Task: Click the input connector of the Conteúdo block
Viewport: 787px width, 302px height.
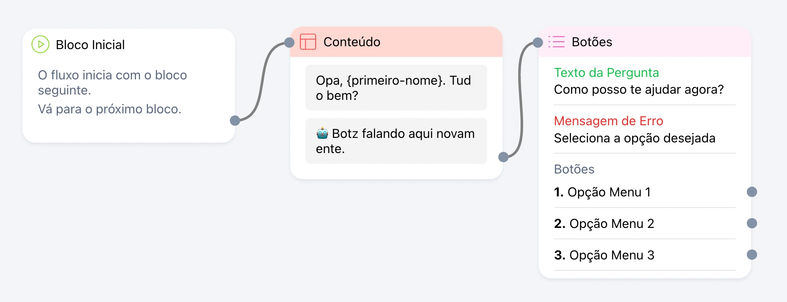Action: (x=289, y=42)
